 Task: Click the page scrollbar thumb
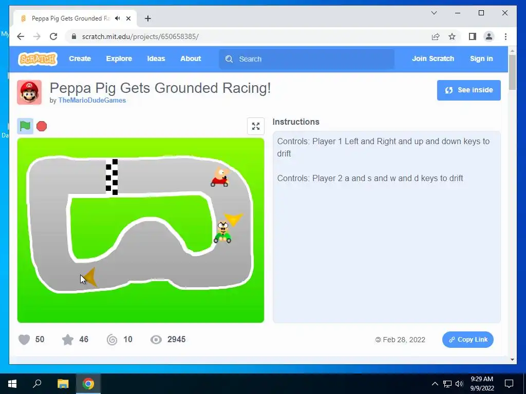tap(512, 72)
